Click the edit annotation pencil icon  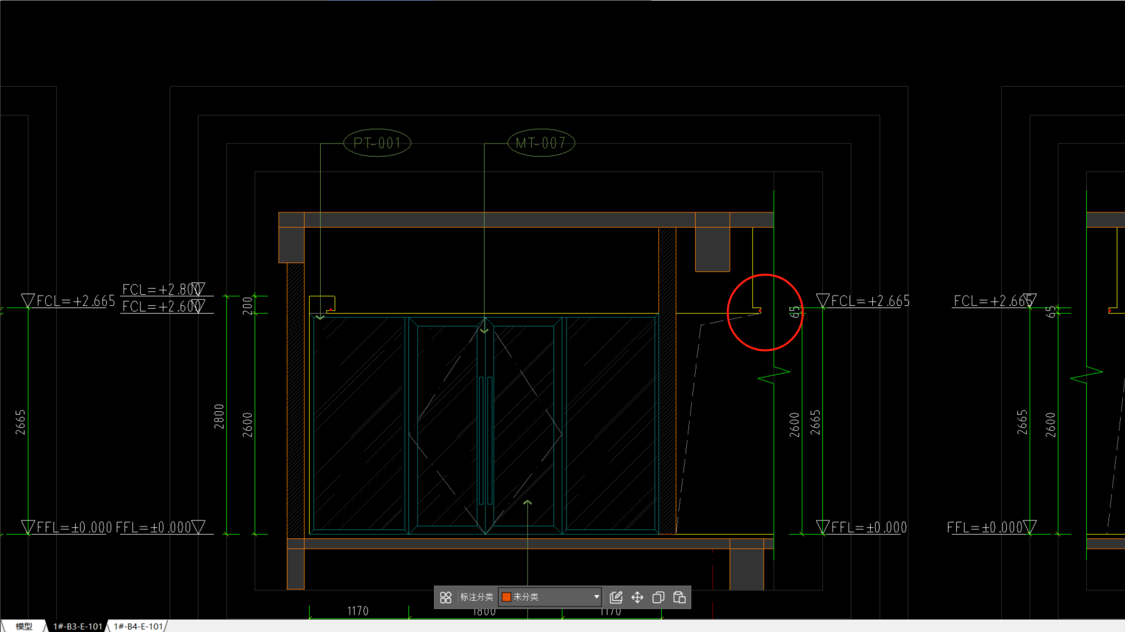point(616,597)
